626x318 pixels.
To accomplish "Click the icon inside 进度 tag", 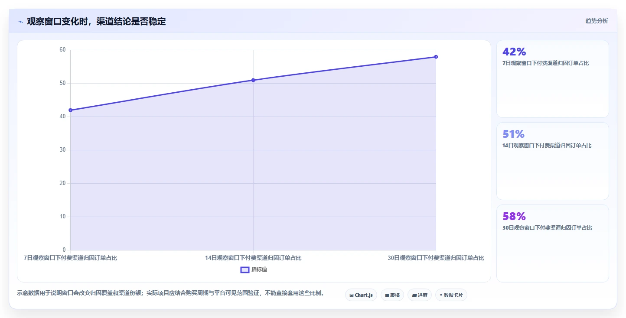I will pyautogui.click(x=414, y=295).
